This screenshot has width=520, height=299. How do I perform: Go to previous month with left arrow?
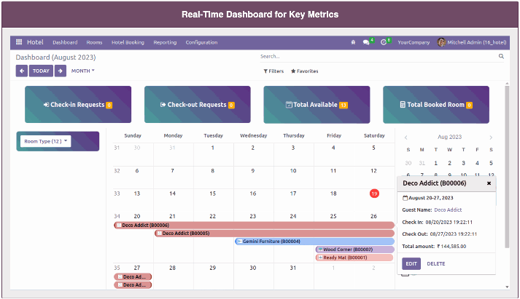[22, 71]
